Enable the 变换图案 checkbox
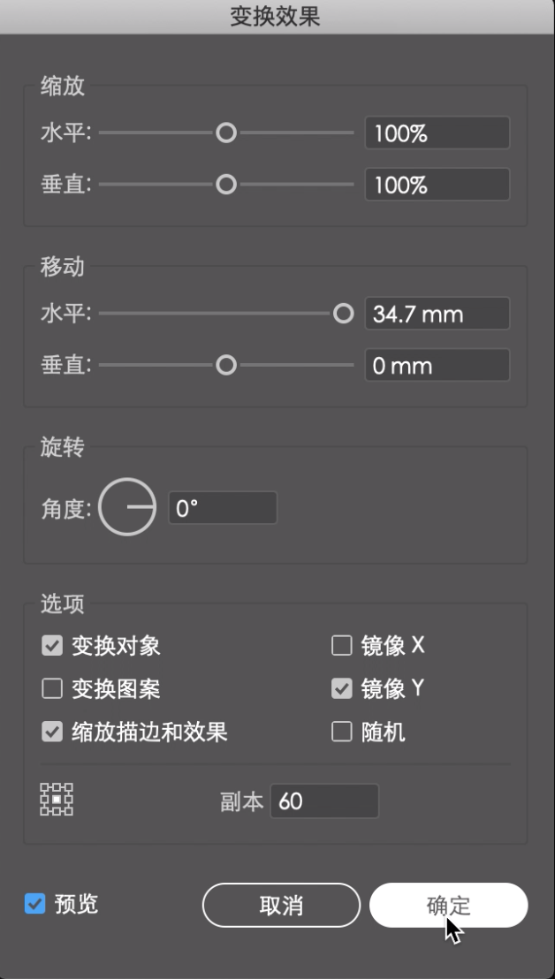The width and height of the screenshot is (555, 979). pyautogui.click(x=52, y=688)
